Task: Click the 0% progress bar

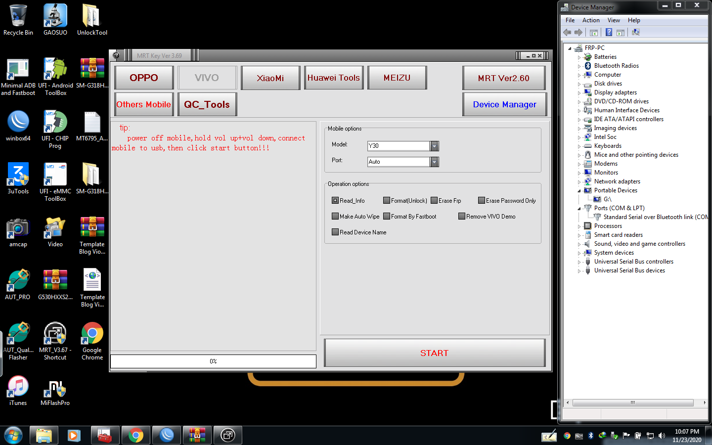Action: (x=213, y=361)
